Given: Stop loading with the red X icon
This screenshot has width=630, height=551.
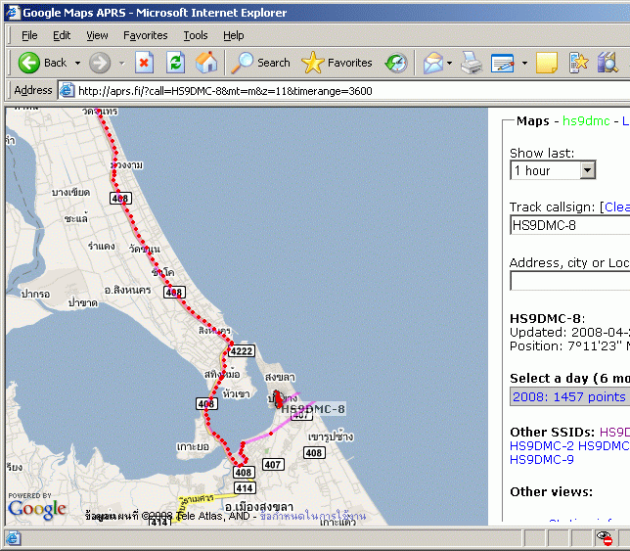Looking at the screenshot, I should point(144,63).
